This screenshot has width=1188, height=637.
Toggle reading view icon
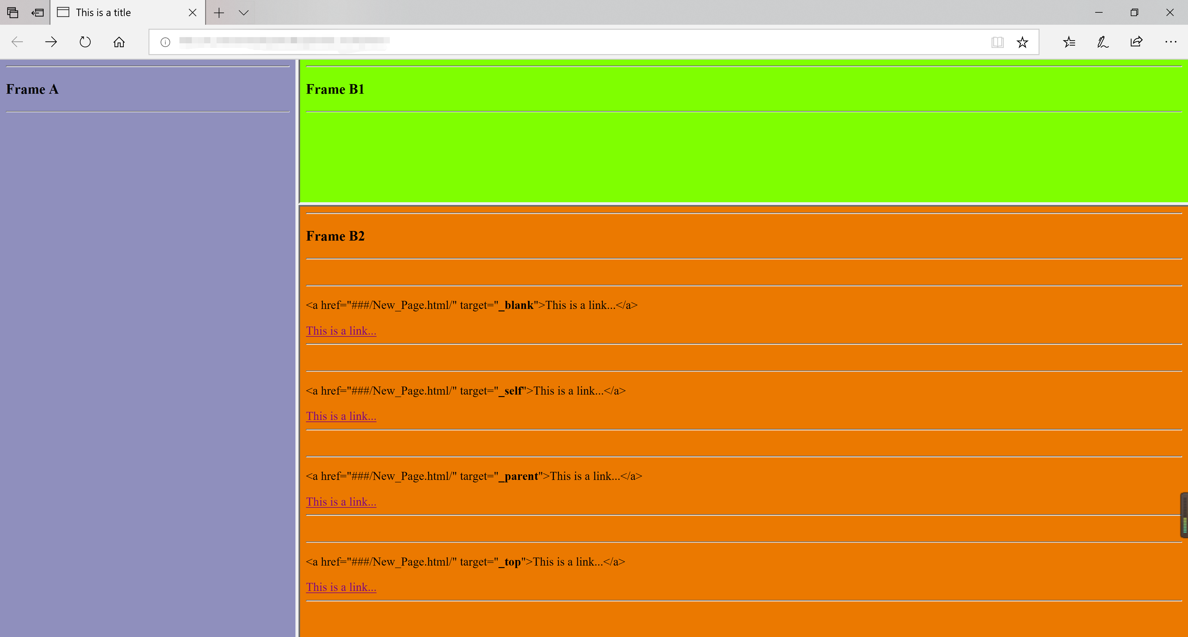pos(997,42)
